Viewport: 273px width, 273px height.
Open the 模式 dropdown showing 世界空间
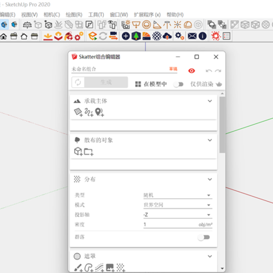pyautogui.click(x=178, y=205)
